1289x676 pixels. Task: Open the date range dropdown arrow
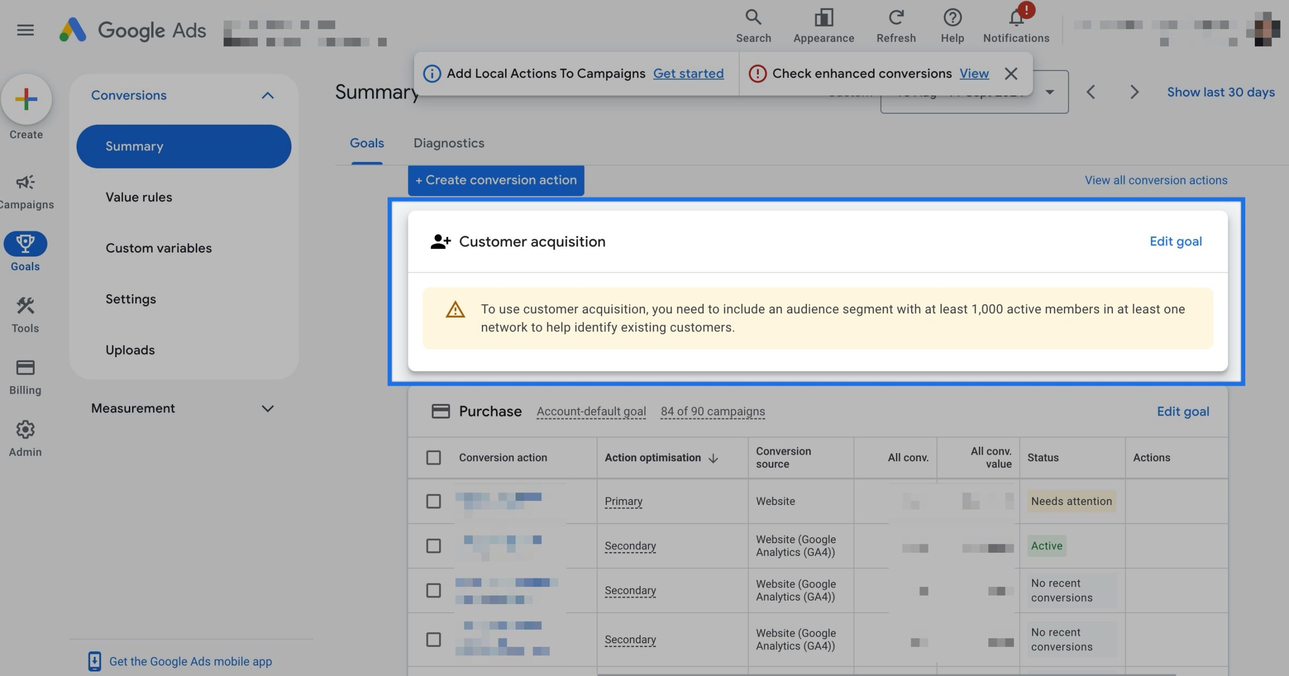pos(1050,92)
